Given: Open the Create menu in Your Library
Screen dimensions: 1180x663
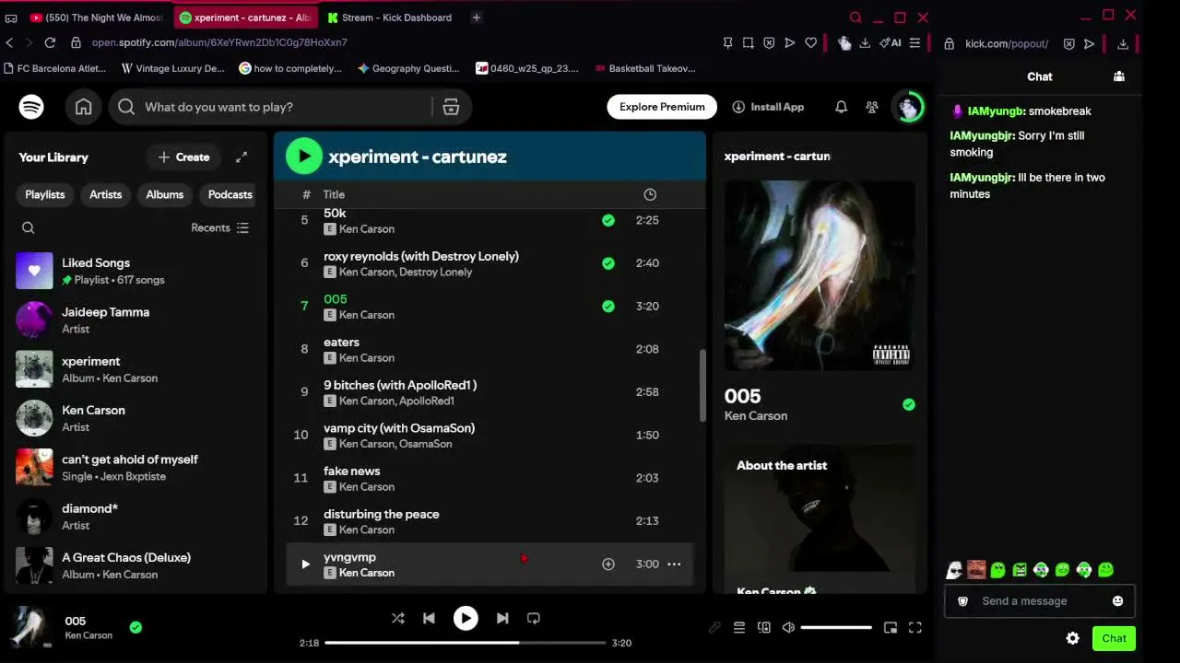Looking at the screenshot, I should [183, 157].
